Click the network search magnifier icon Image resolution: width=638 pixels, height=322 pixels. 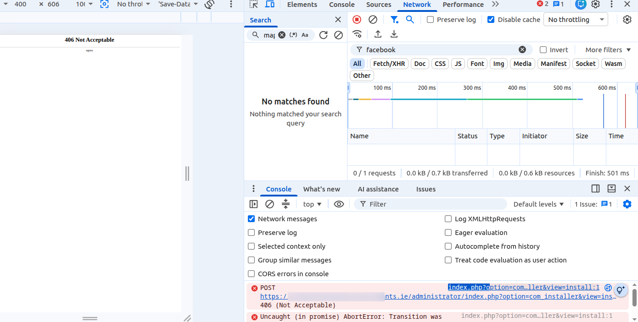pyautogui.click(x=410, y=20)
